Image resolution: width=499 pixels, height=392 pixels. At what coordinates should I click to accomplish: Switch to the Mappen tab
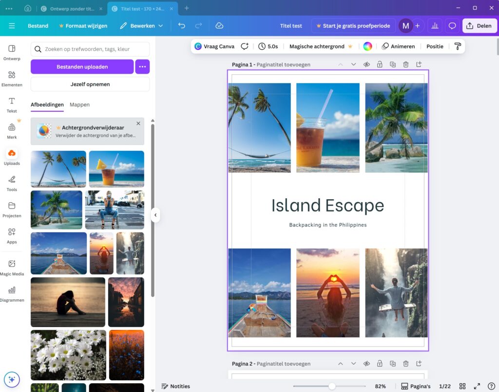(79, 104)
